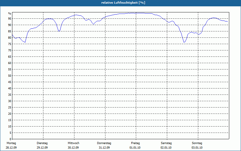Select the Samstag day label

click(x=166, y=143)
